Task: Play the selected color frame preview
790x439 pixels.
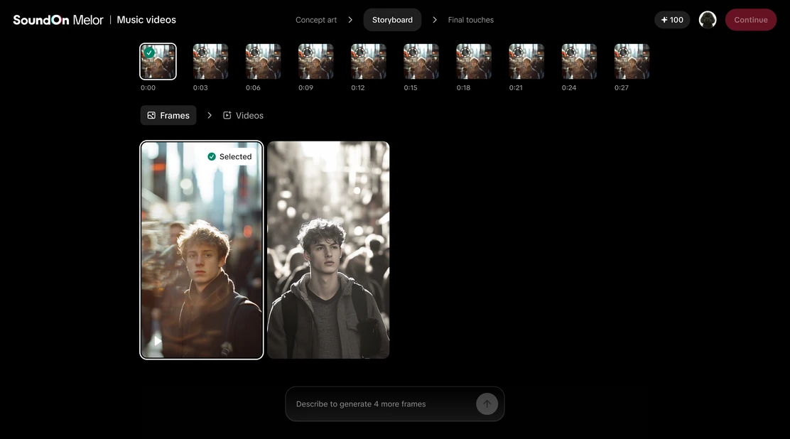Action: (x=158, y=341)
